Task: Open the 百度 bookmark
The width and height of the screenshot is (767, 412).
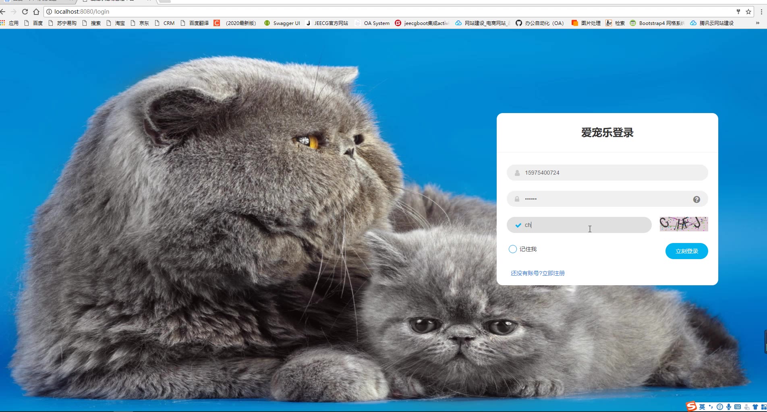Action: pyautogui.click(x=33, y=23)
